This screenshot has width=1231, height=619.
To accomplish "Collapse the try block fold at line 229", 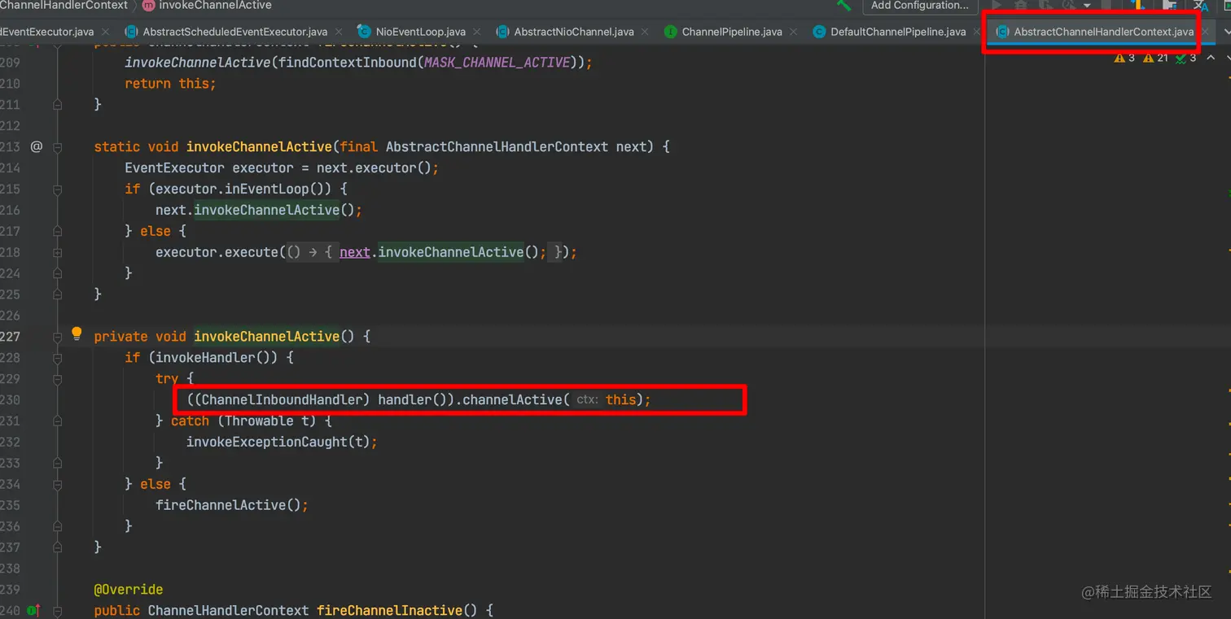I will (58, 378).
